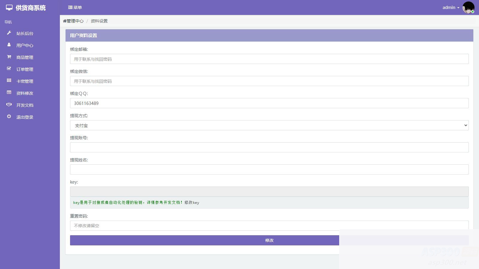Click the wrench icon for 站长后台

pyautogui.click(x=9, y=33)
